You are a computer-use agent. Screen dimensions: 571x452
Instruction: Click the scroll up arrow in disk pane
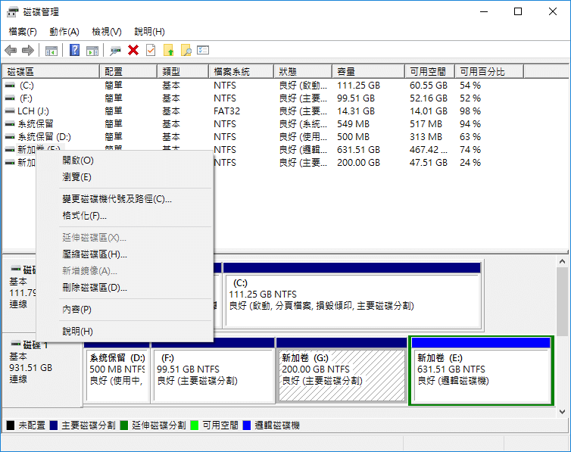[x=562, y=261]
